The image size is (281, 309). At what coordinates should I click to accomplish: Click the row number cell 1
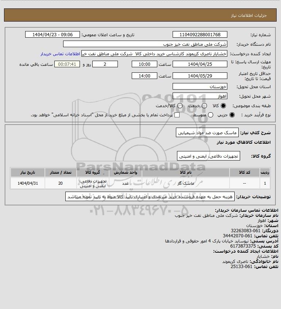click(265, 184)
